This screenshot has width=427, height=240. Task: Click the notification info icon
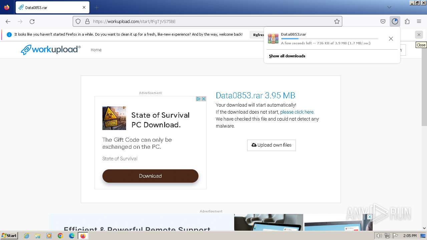(x=9, y=35)
